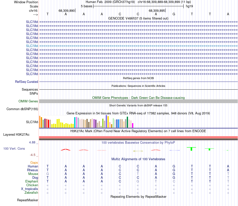Image resolution: width=238 pixels, height=206 pixels.
Task: Click the GENCODE V49lift37 track title
Action: pyautogui.click(x=138, y=18)
